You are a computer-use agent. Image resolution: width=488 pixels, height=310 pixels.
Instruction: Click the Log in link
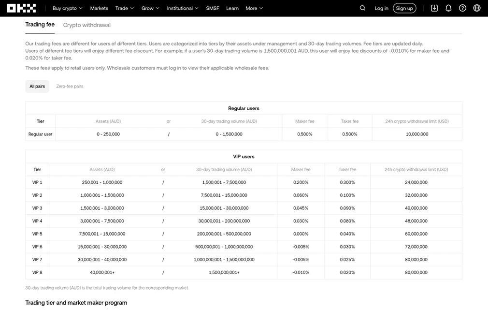click(x=381, y=8)
